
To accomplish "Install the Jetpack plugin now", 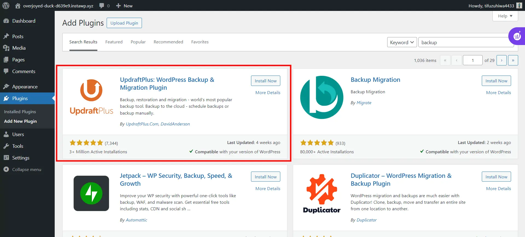I will coord(266,177).
